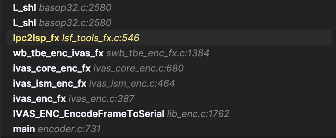Click the divider line below main frame
This screenshot has height=138, width=336.
(168, 137)
